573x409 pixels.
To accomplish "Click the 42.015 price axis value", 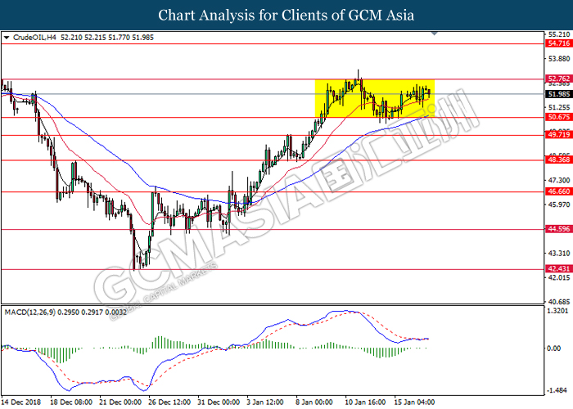I will point(559,277).
